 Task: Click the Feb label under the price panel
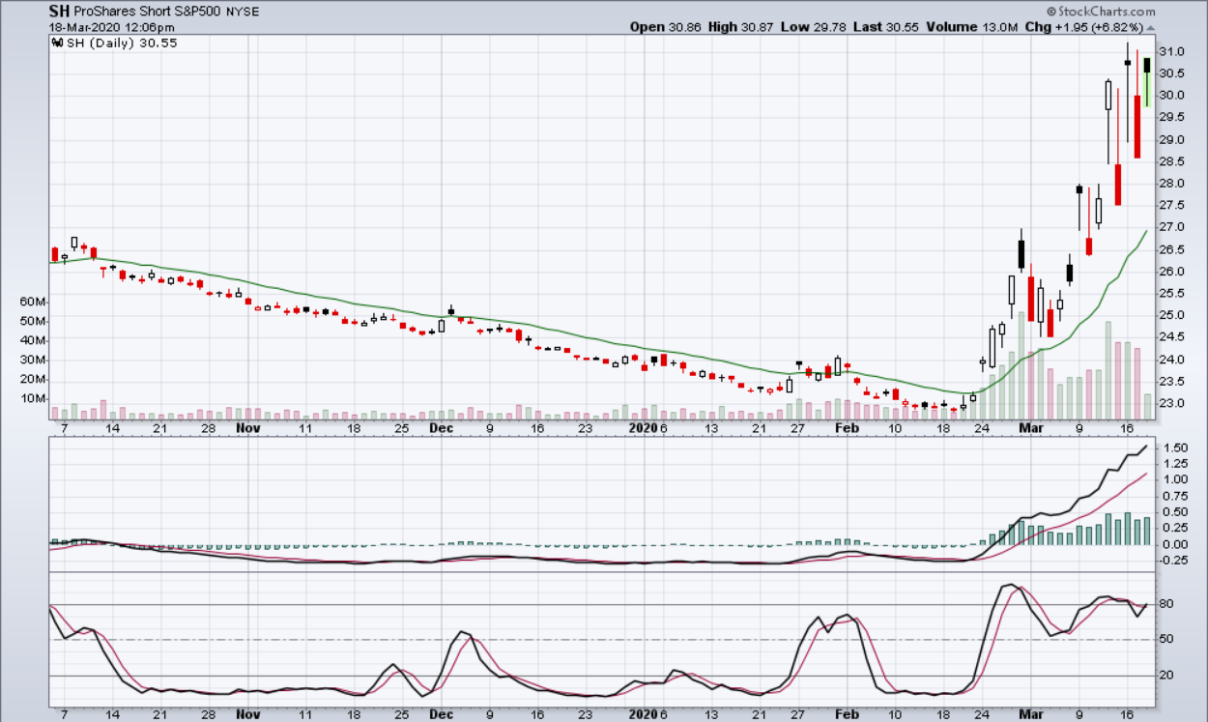pyautogui.click(x=847, y=427)
